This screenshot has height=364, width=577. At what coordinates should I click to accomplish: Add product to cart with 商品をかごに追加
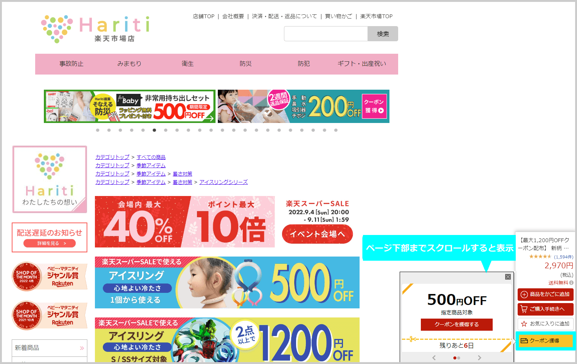545,294
